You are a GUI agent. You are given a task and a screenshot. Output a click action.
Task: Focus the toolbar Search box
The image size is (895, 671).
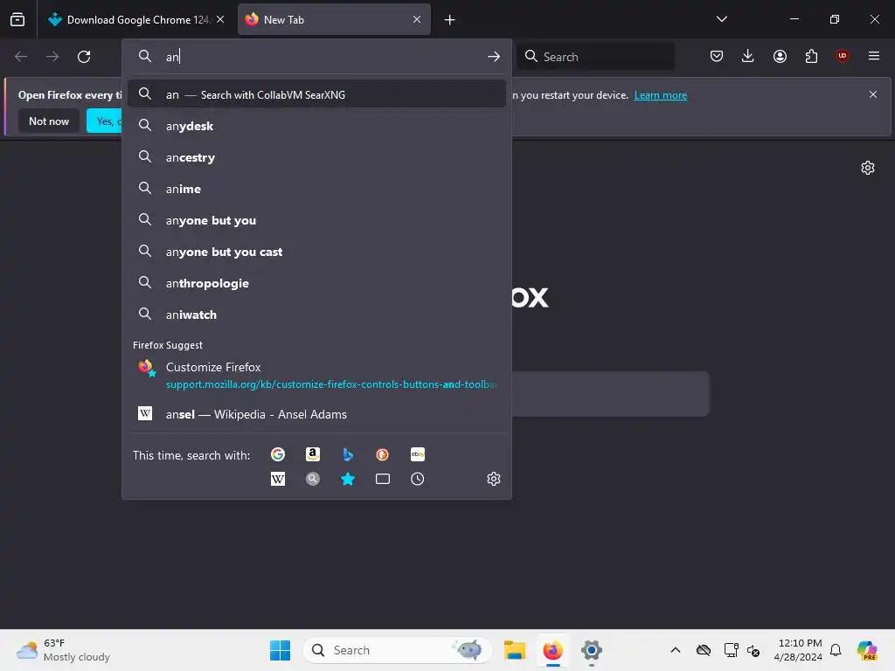[x=595, y=57]
